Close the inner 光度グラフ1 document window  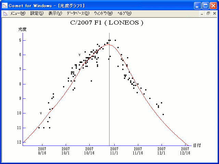pos(215,14)
